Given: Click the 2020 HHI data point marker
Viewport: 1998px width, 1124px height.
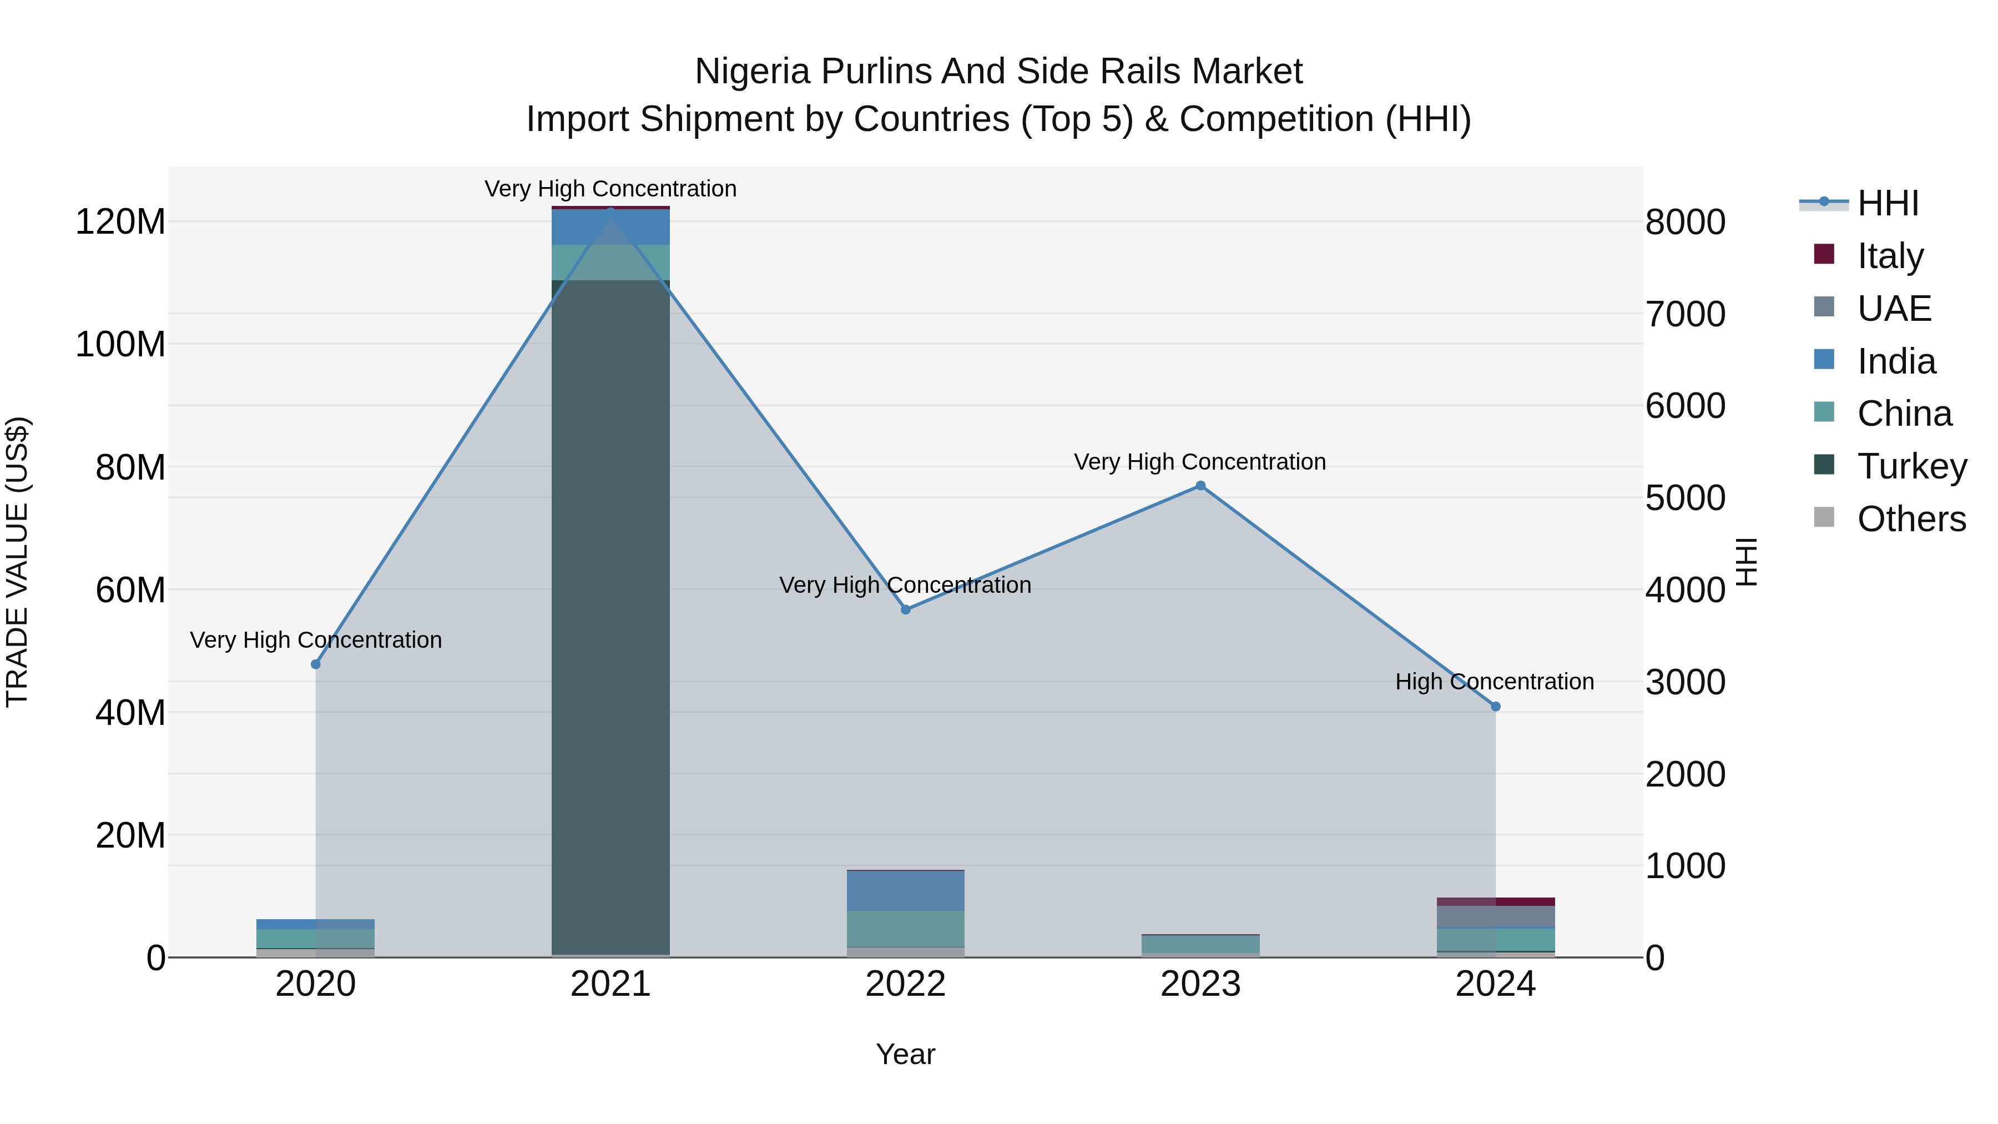Looking at the screenshot, I should click(316, 664).
